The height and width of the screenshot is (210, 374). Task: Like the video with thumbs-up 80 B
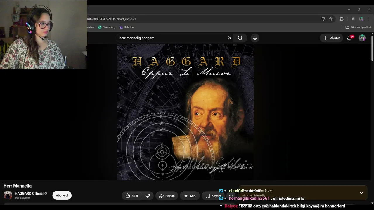pos(132,196)
